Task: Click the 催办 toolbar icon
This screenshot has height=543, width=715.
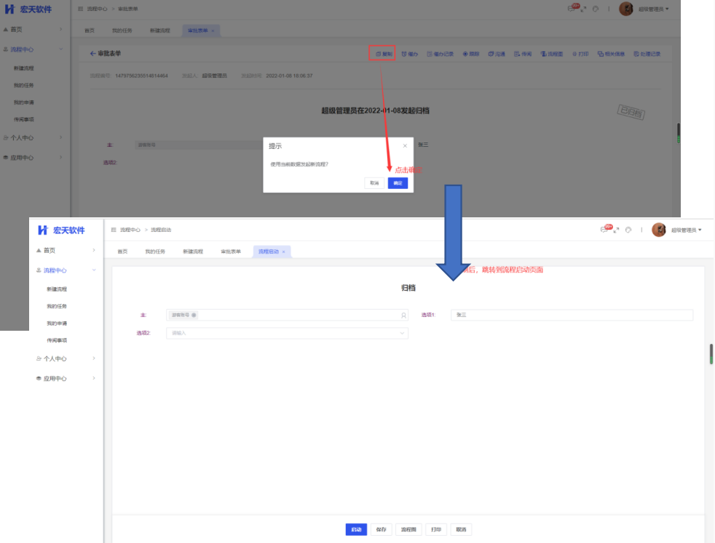Action: point(409,54)
